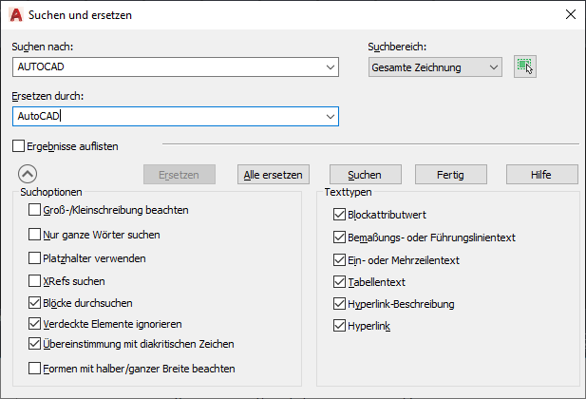Check Nur ganze Wörter suchen
Screen dimensions: 586x399
[x=35, y=234]
